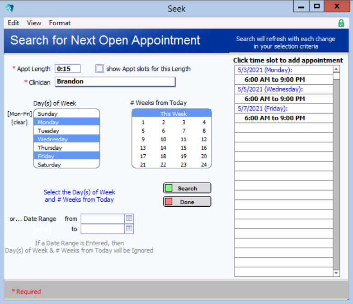Select Saturday in Day(s) of Week
353x304 pixels.
click(66, 165)
